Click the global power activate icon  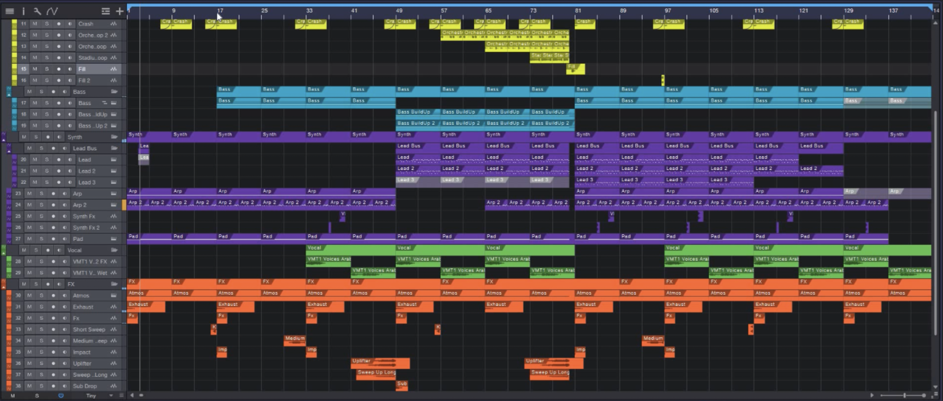61,395
